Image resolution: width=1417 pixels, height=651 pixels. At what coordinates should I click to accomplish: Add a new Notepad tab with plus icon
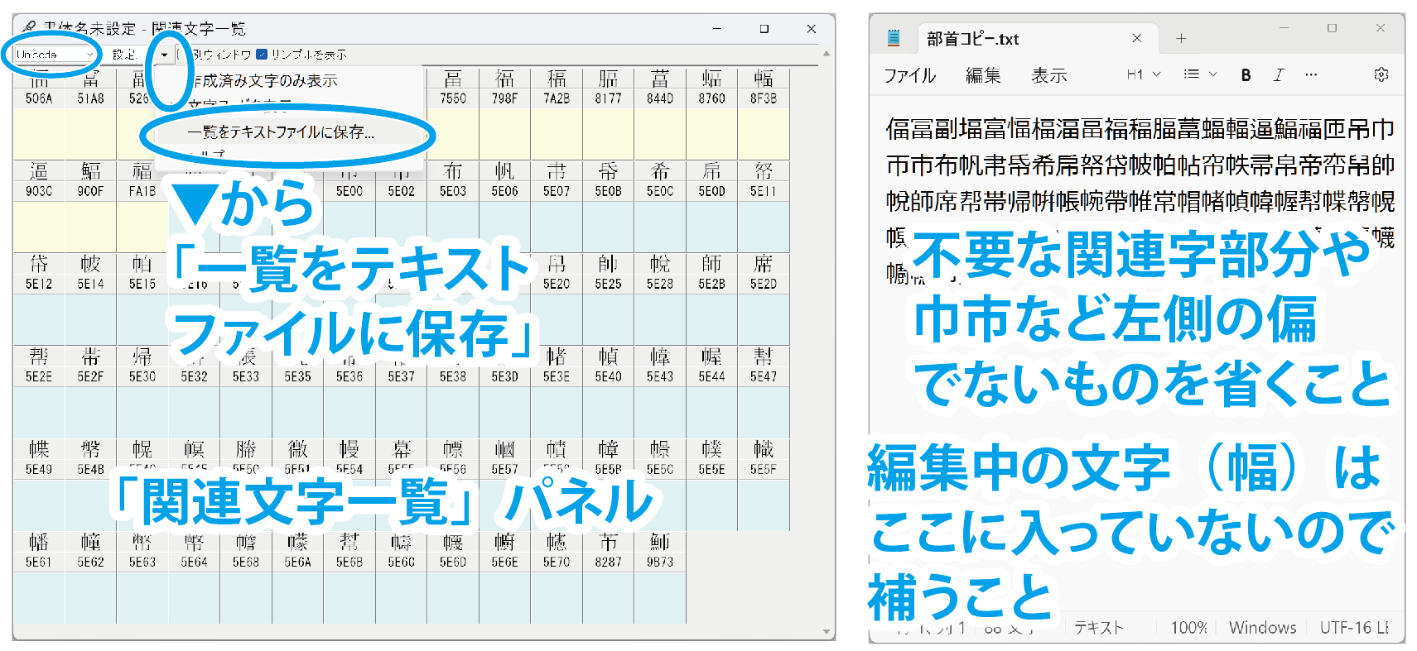pos(1181,39)
